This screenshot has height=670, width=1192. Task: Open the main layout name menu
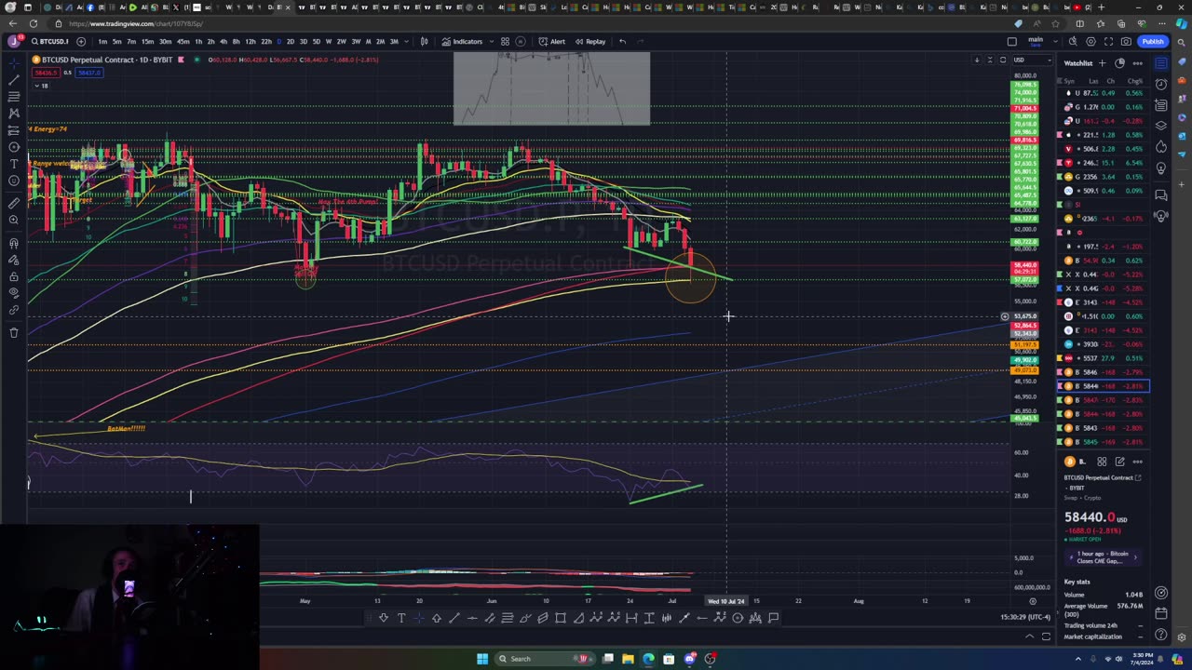[1036, 41]
